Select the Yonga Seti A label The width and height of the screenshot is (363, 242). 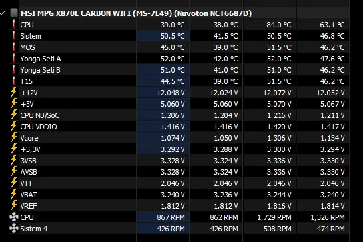point(41,59)
